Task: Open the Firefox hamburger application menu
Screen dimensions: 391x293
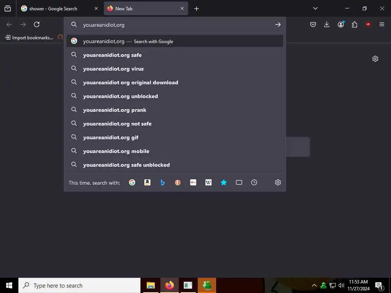Action: [x=382, y=24]
